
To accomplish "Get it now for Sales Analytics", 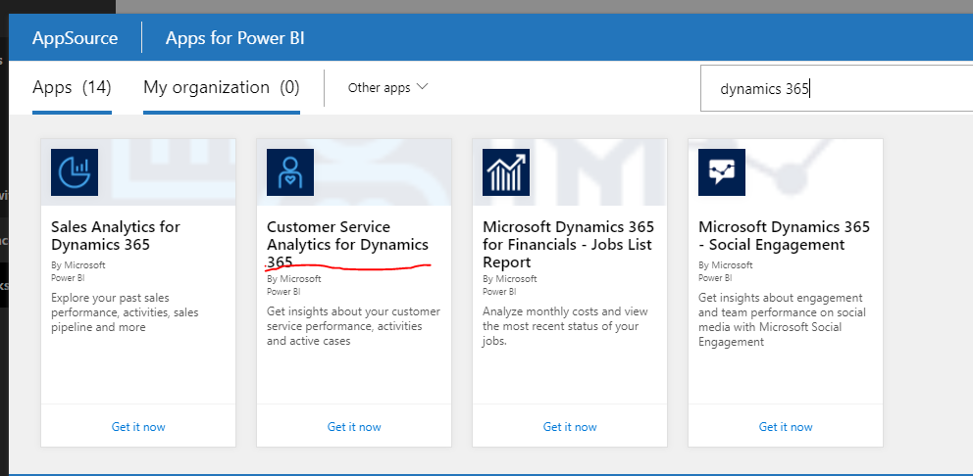I will (x=138, y=427).
